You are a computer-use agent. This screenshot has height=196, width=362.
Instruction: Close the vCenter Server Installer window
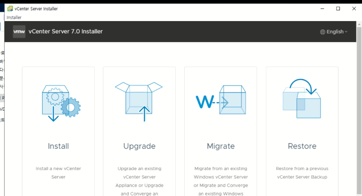pos(354,9)
